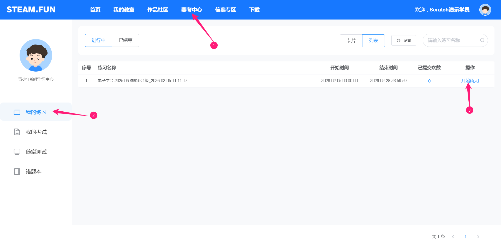Image resolution: width=501 pixels, height=248 pixels.
Task: Click the STEAM.FUN logo
Action: (x=31, y=10)
